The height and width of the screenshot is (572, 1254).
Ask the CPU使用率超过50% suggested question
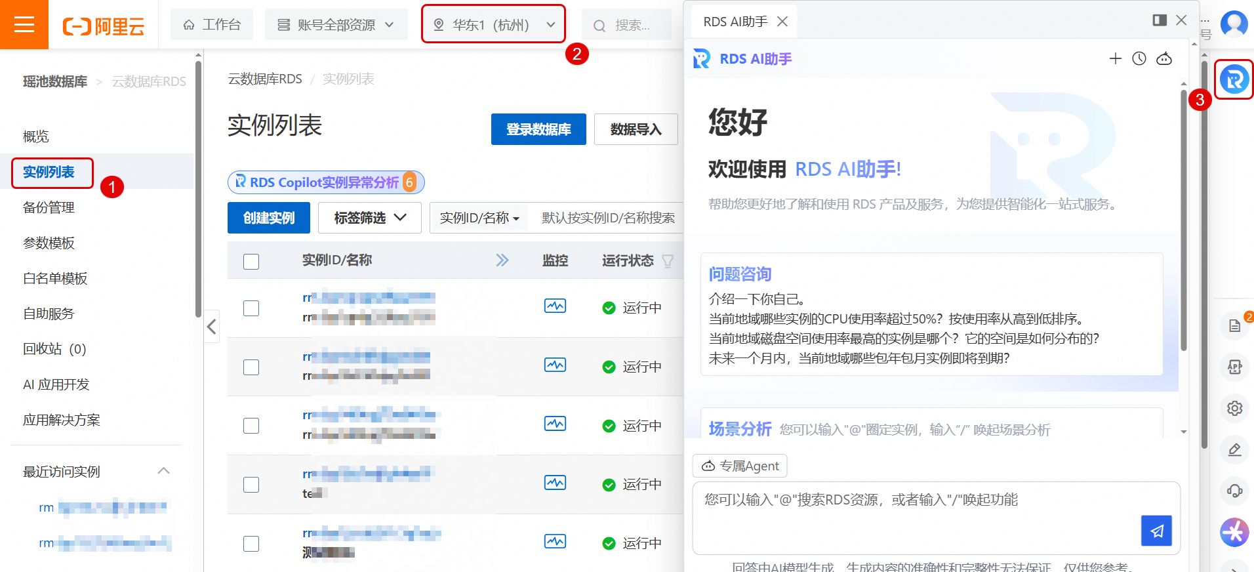897,319
